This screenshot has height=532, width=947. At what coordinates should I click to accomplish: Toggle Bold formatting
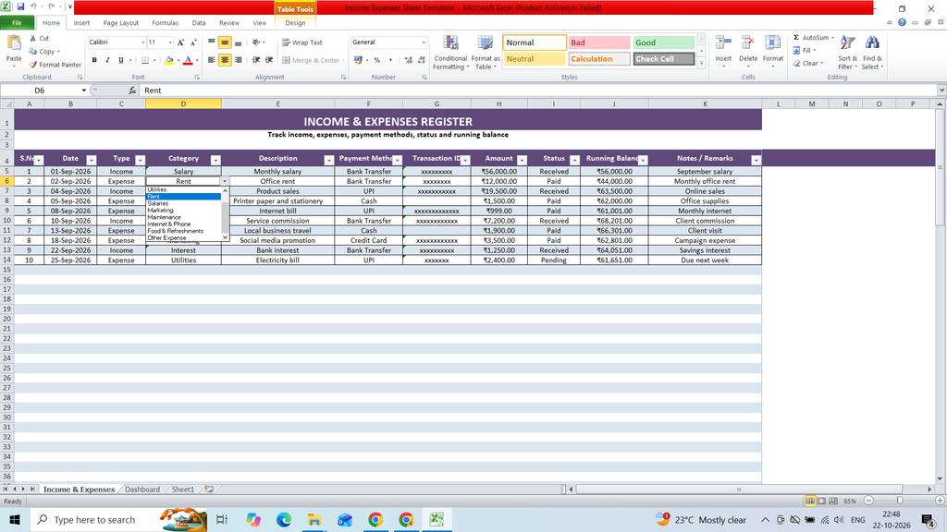pyautogui.click(x=94, y=60)
